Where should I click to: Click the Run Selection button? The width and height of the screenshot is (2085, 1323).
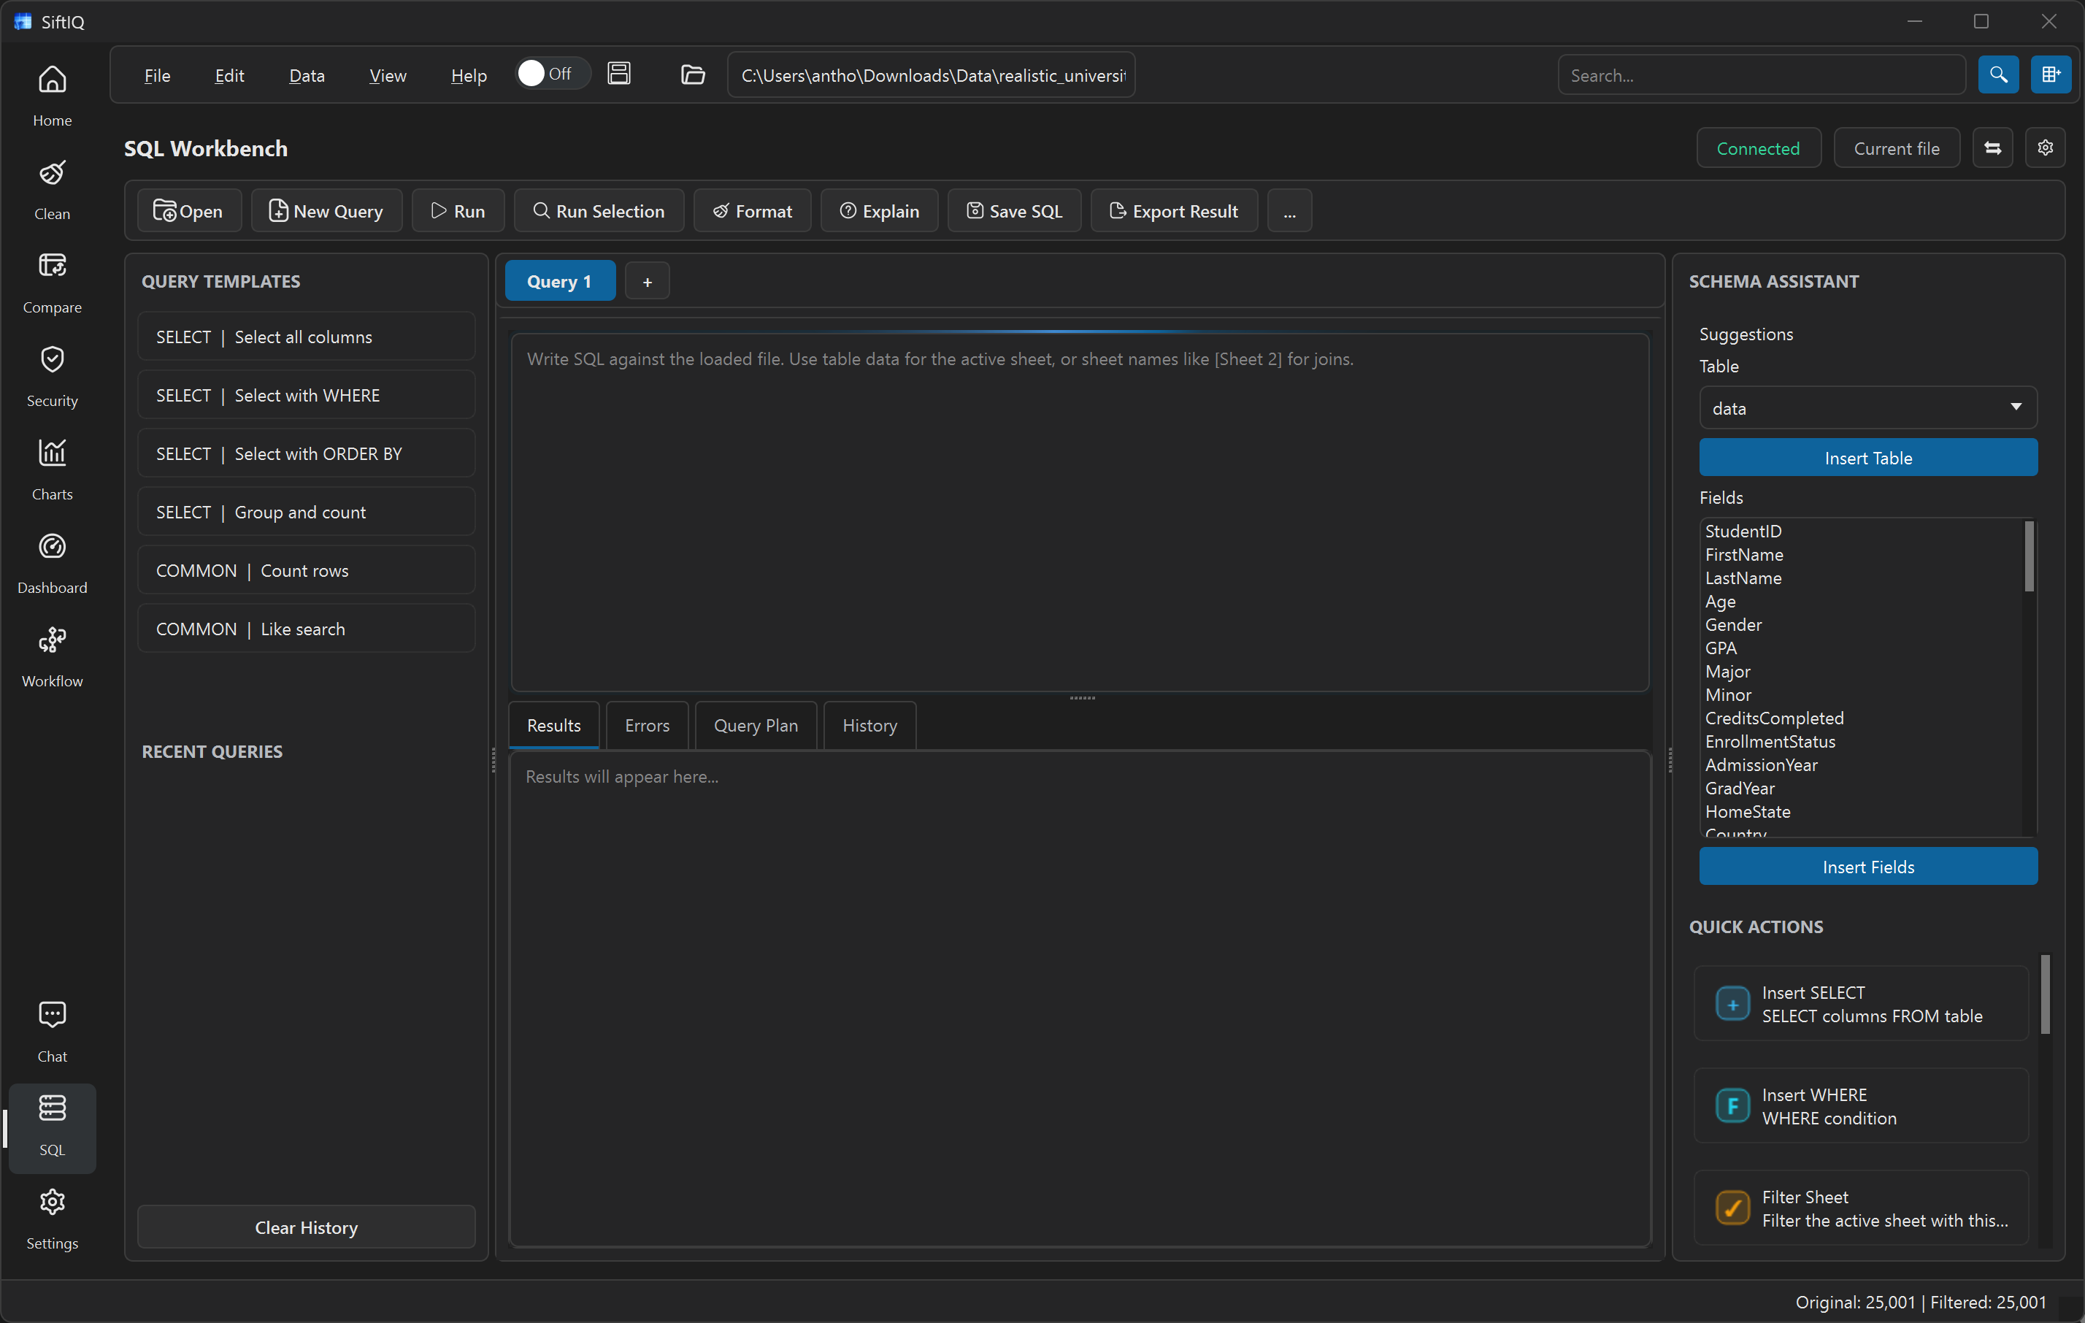click(599, 210)
